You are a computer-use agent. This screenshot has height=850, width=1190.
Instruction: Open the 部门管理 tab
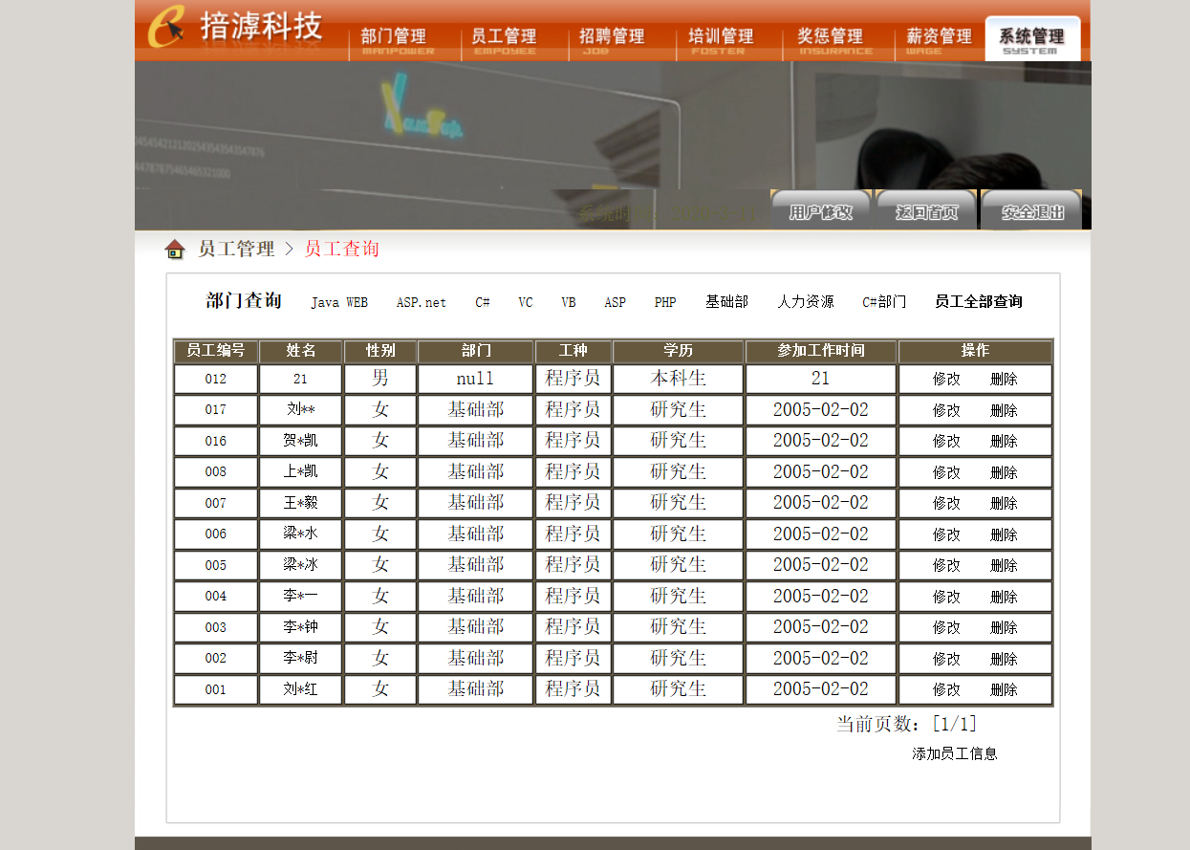click(x=395, y=38)
